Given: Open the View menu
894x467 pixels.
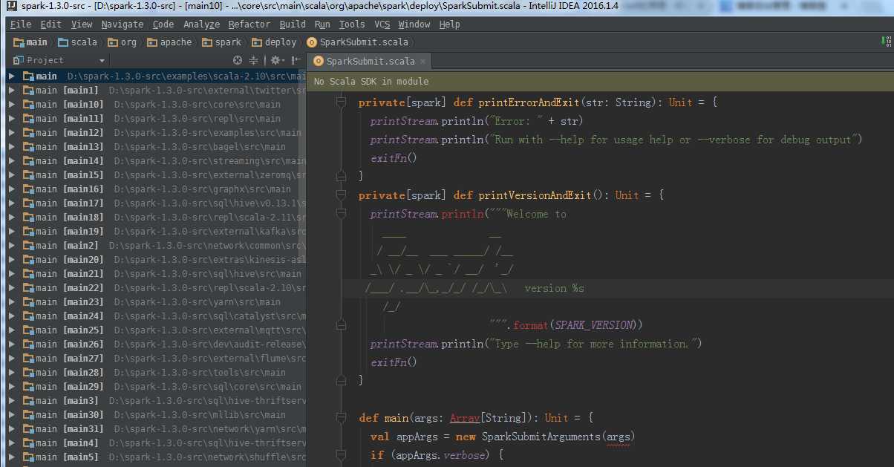Looking at the screenshot, I should (x=82, y=24).
